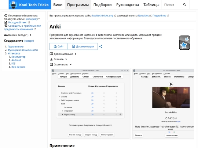Screen dimensions: 198x148
Task: Click the gear icon on the Trigonometry row
Action: (x=120, y=114)
